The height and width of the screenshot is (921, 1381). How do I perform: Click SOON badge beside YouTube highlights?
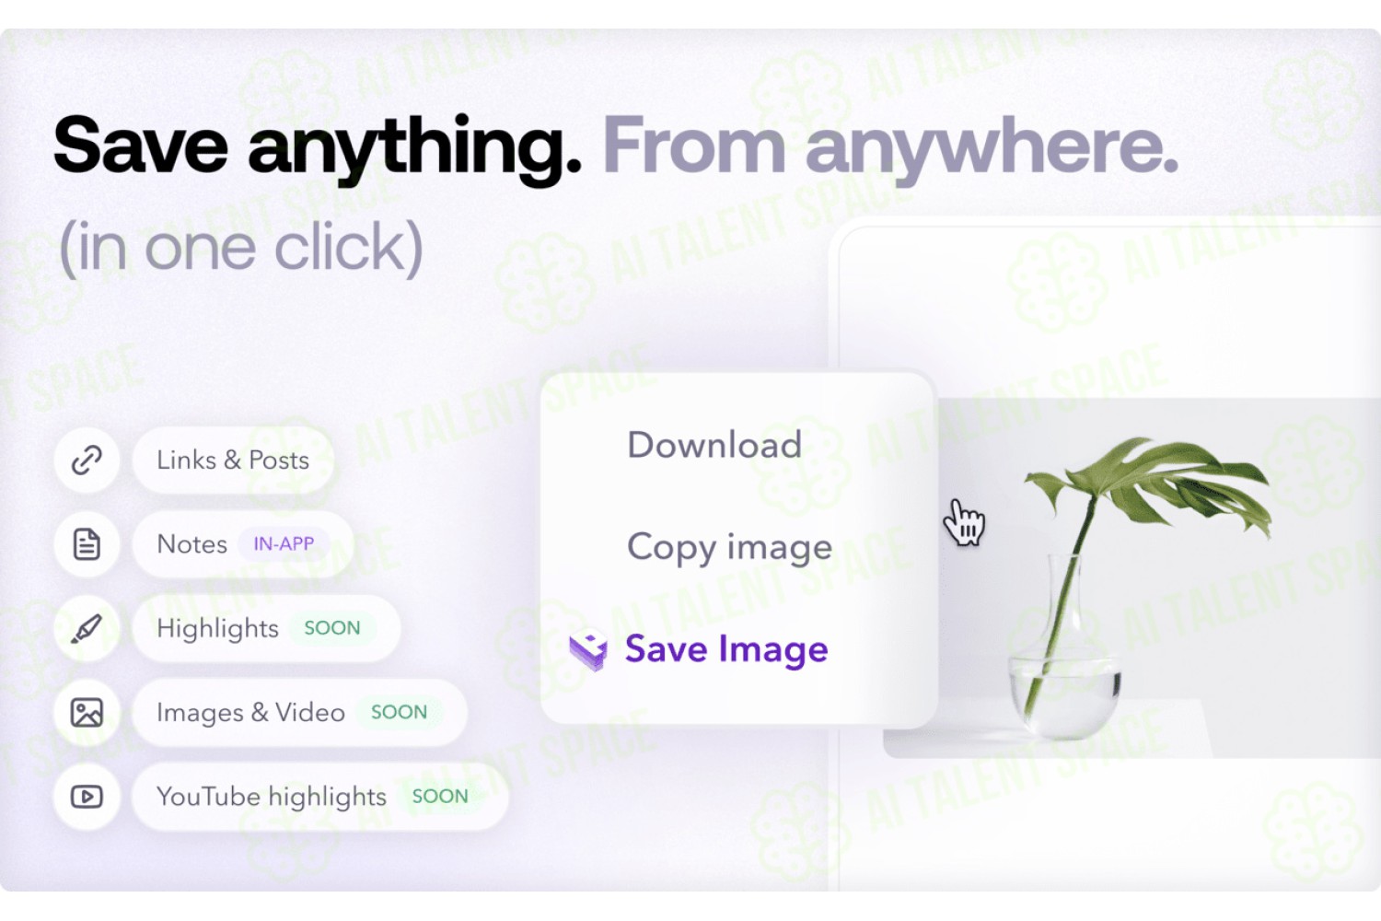(x=440, y=797)
